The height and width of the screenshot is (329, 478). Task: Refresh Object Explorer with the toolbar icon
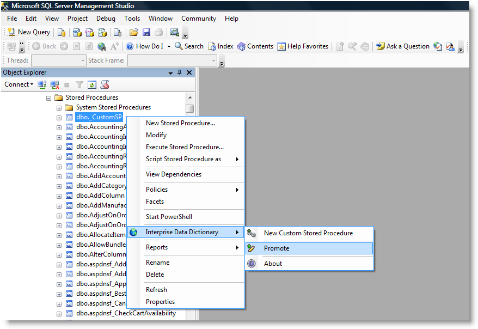pos(92,84)
